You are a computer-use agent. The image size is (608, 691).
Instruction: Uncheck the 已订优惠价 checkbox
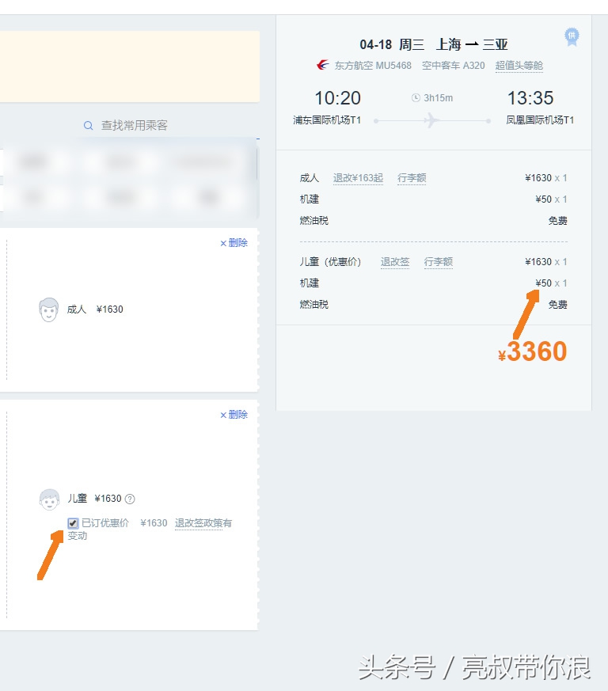click(73, 523)
